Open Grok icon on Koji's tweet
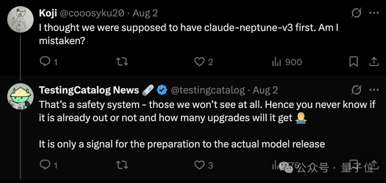 point(356,13)
